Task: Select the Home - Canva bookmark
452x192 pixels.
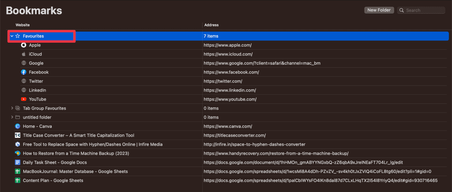Action: click(37, 126)
